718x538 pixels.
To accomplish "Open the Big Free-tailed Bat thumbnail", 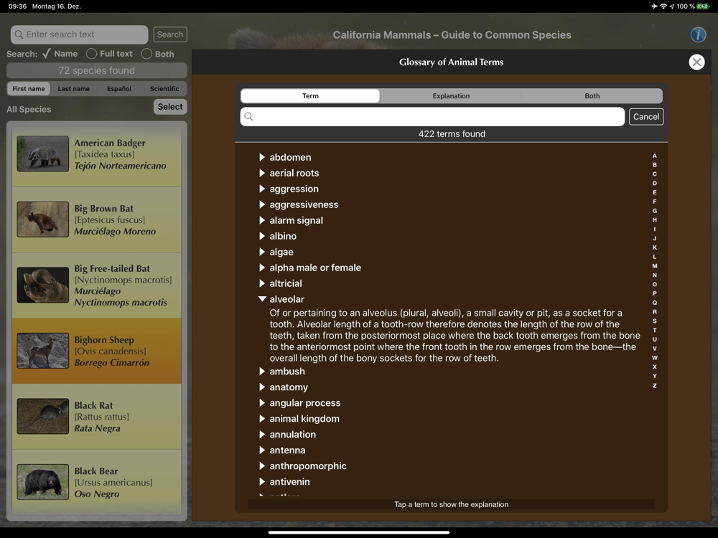I will click(43, 285).
